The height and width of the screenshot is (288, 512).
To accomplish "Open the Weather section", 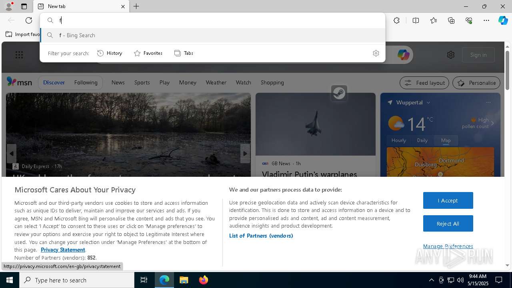I will point(216,82).
